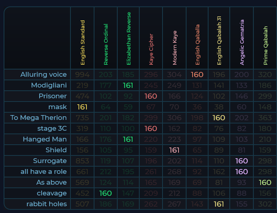The image size is (277, 213).
Task: Click the "all have a role" phrase
Action: tap(44, 171)
